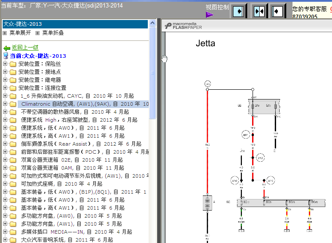Screen dimensions: 332x243
Task: Click folder icon of 安装位置：保险丝
Action: pos(13,64)
